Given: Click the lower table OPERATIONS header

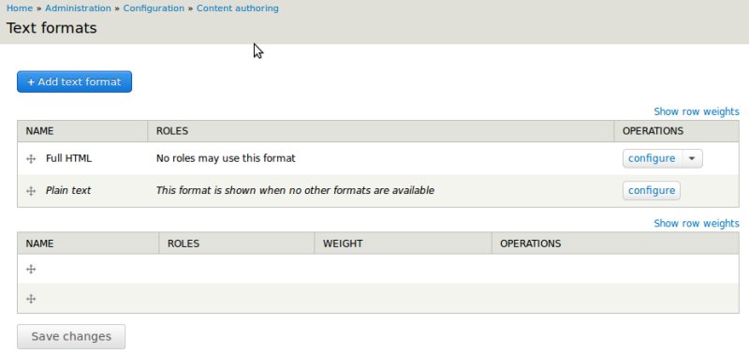Looking at the screenshot, I should [530, 243].
